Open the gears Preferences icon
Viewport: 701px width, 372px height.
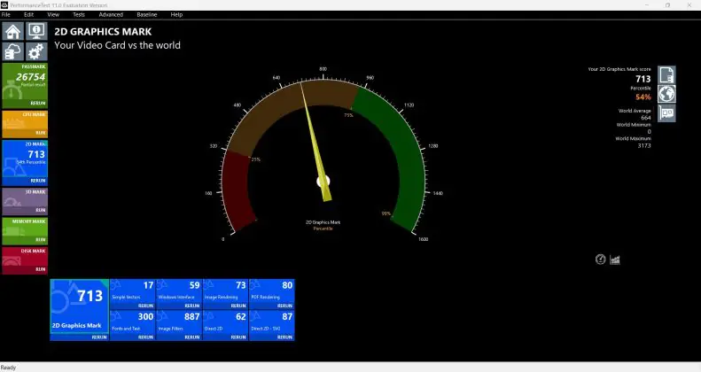pos(36,51)
